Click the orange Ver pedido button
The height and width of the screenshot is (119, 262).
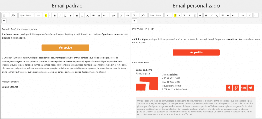(65, 48)
